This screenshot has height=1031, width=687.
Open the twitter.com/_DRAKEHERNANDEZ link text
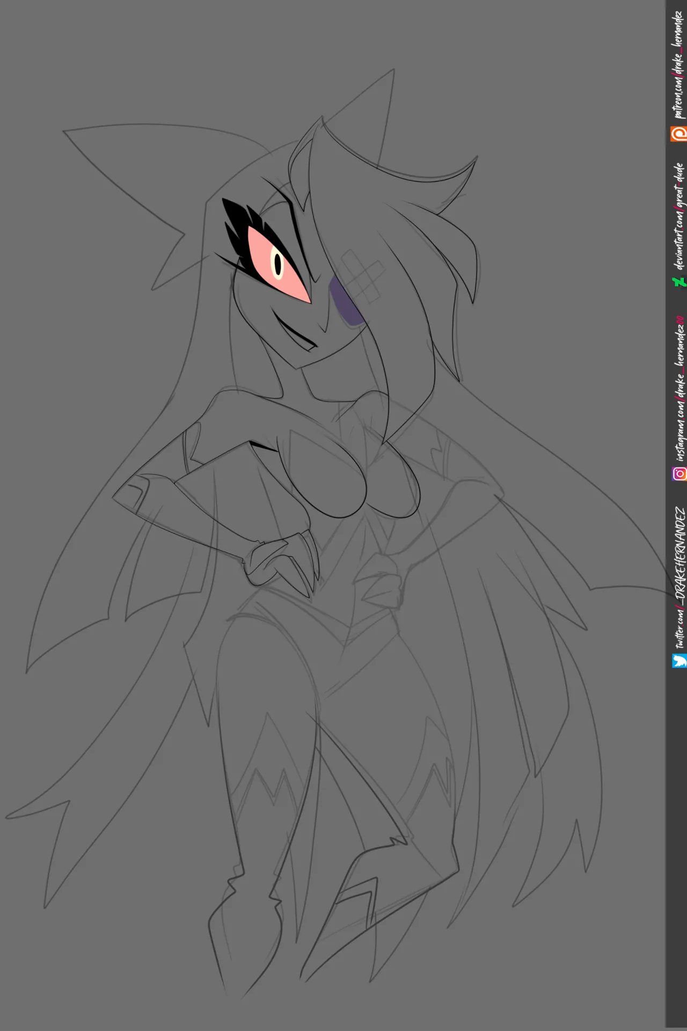click(x=679, y=577)
